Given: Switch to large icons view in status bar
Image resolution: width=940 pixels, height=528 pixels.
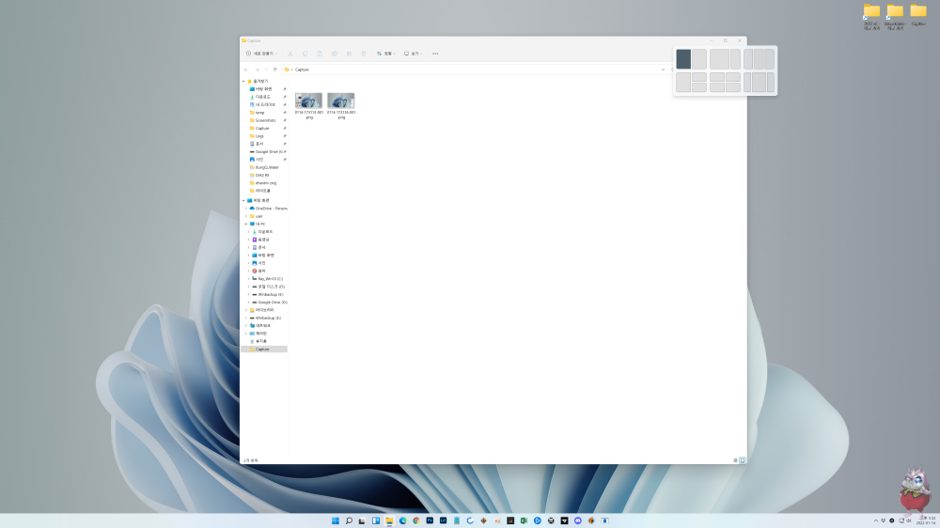Looking at the screenshot, I should click(x=743, y=460).
